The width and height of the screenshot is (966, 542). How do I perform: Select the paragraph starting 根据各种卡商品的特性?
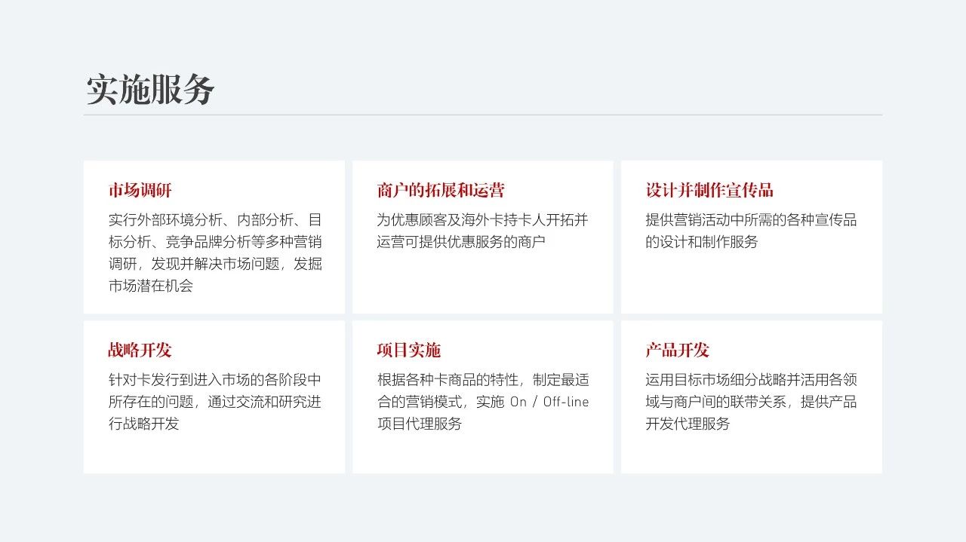click(483, 402)
